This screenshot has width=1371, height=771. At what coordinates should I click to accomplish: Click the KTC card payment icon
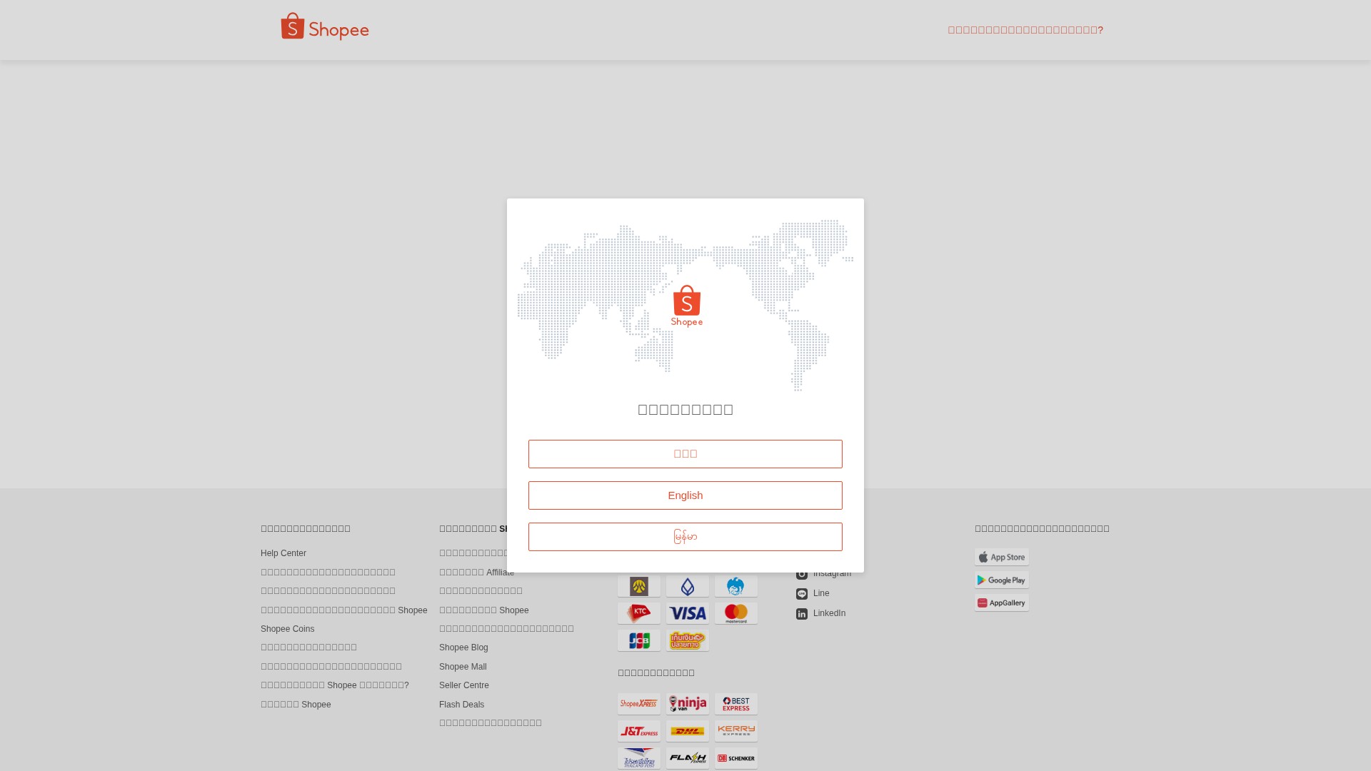(x=639, y=613)
